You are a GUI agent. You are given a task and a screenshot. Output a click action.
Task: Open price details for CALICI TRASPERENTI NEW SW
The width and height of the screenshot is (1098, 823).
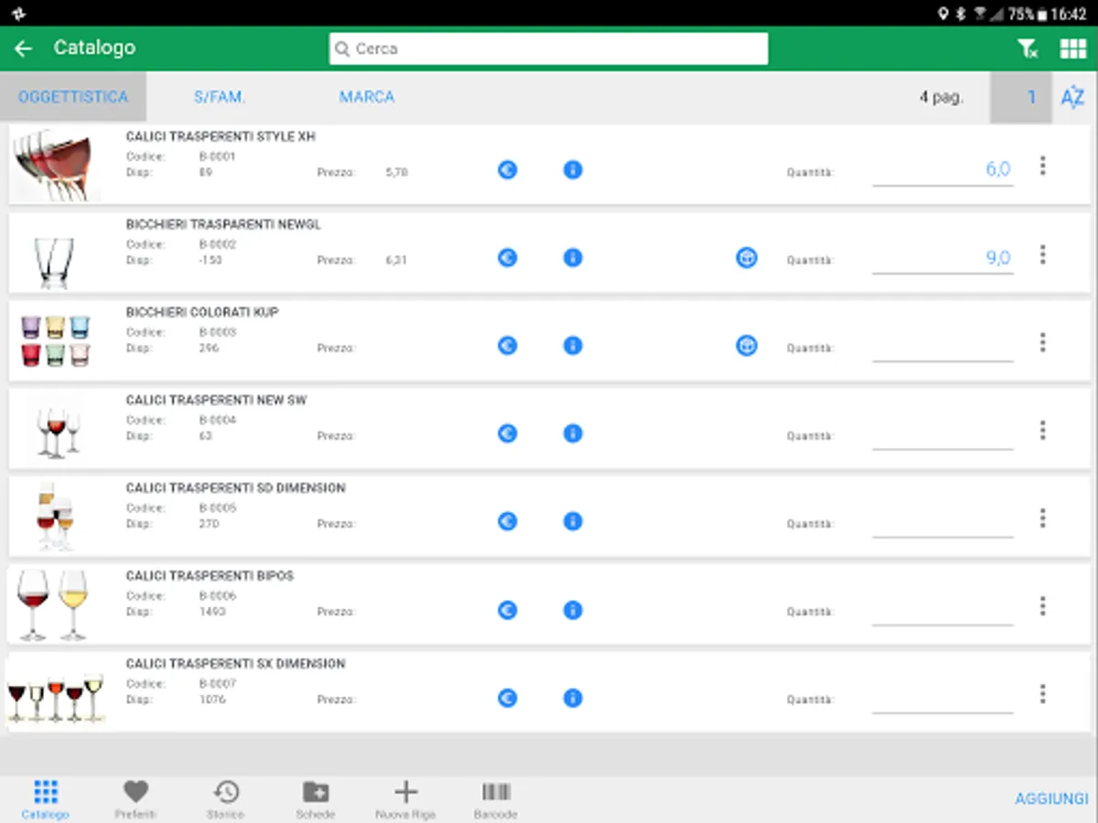click(508, 433)
